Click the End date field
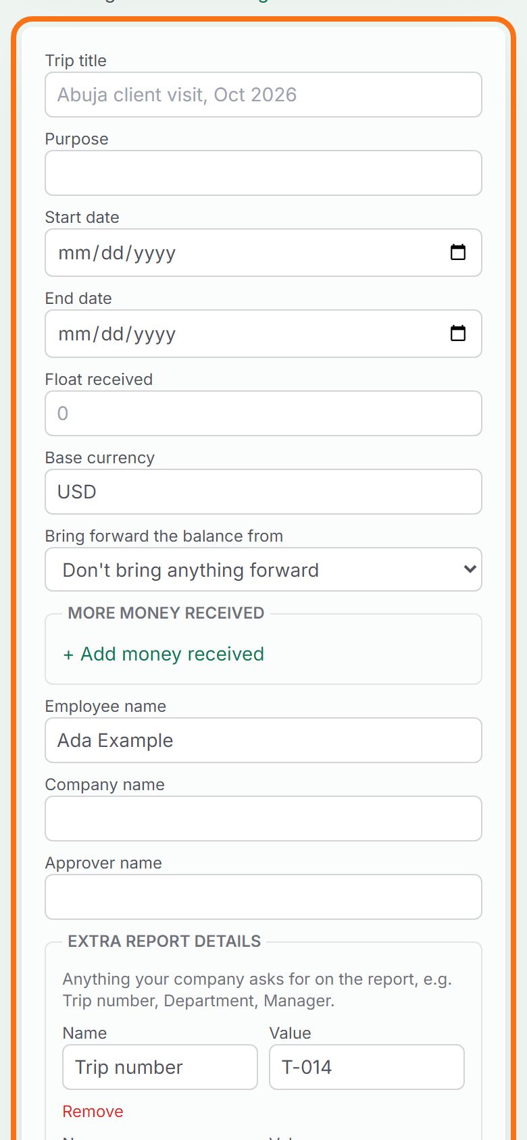527x1140 pixels. (263, 334)
